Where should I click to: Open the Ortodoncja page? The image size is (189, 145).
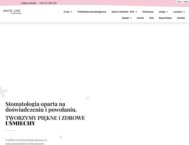click(x=148, y=12)
